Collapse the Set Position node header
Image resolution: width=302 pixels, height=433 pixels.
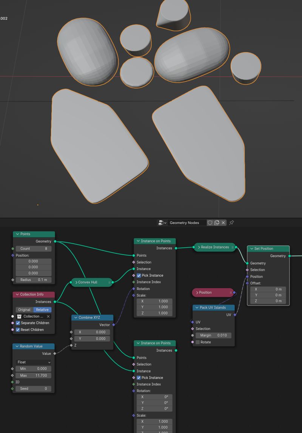(252, 249)
